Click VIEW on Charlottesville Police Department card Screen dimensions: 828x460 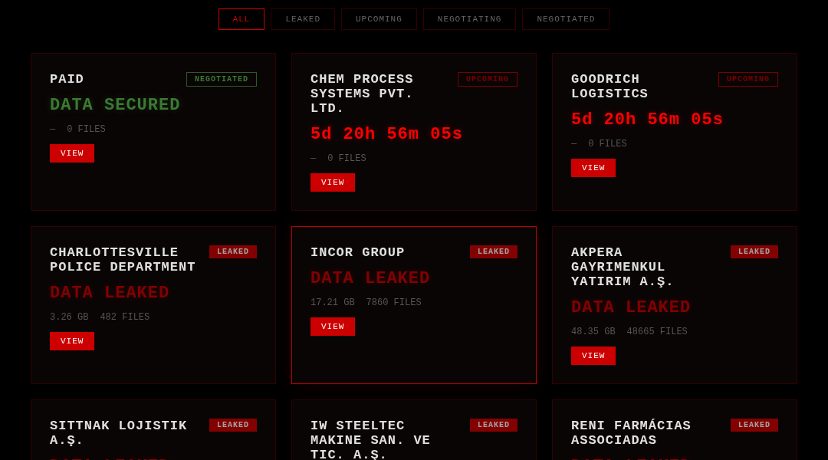click(72, 341)
